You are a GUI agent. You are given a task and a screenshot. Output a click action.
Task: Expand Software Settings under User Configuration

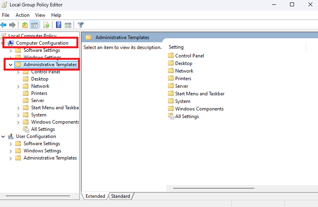click(10, 144)
